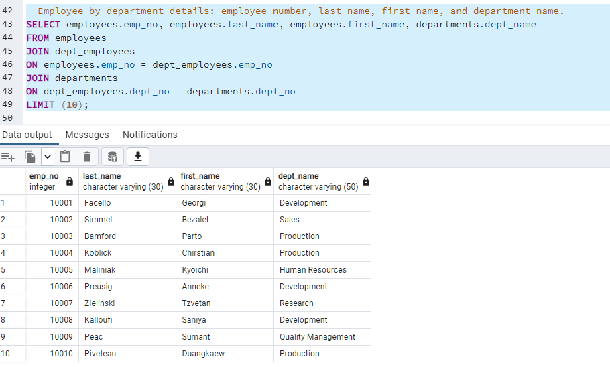Image resolution: width=610 pixels, height=367 pixels.
Task: Click lock icon in emp_no column header
Action: (70, 181)
